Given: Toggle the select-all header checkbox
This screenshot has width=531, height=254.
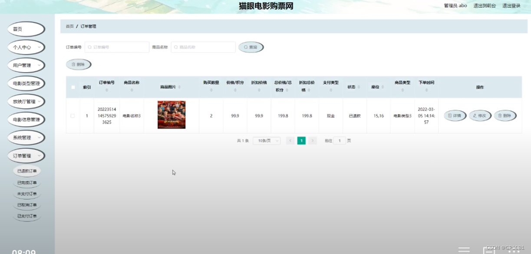Looking at the screenshot, I should (73, 87).
